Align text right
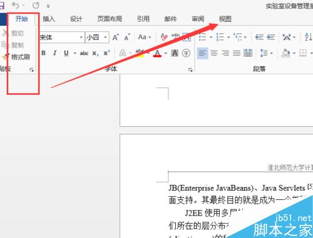The height and width of the screenshot is (238, 313). [x=225, y=53]
